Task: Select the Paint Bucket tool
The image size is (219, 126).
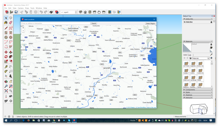Action: click(x=6, y=23)
